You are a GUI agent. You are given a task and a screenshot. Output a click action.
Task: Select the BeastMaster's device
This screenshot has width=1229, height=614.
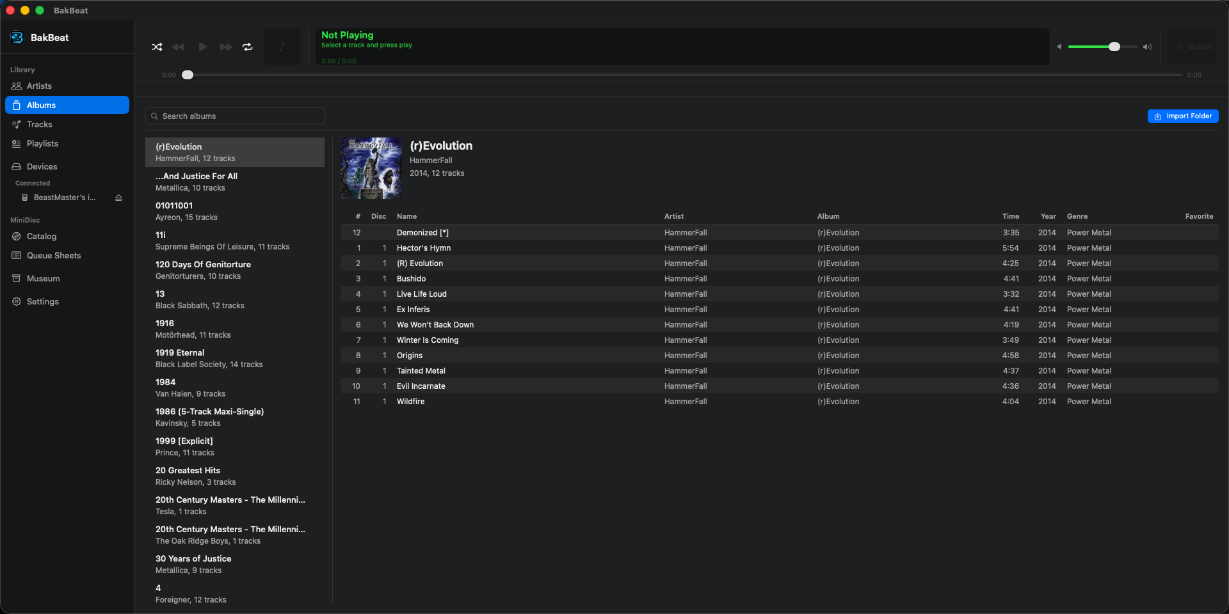tap(64, 198)
